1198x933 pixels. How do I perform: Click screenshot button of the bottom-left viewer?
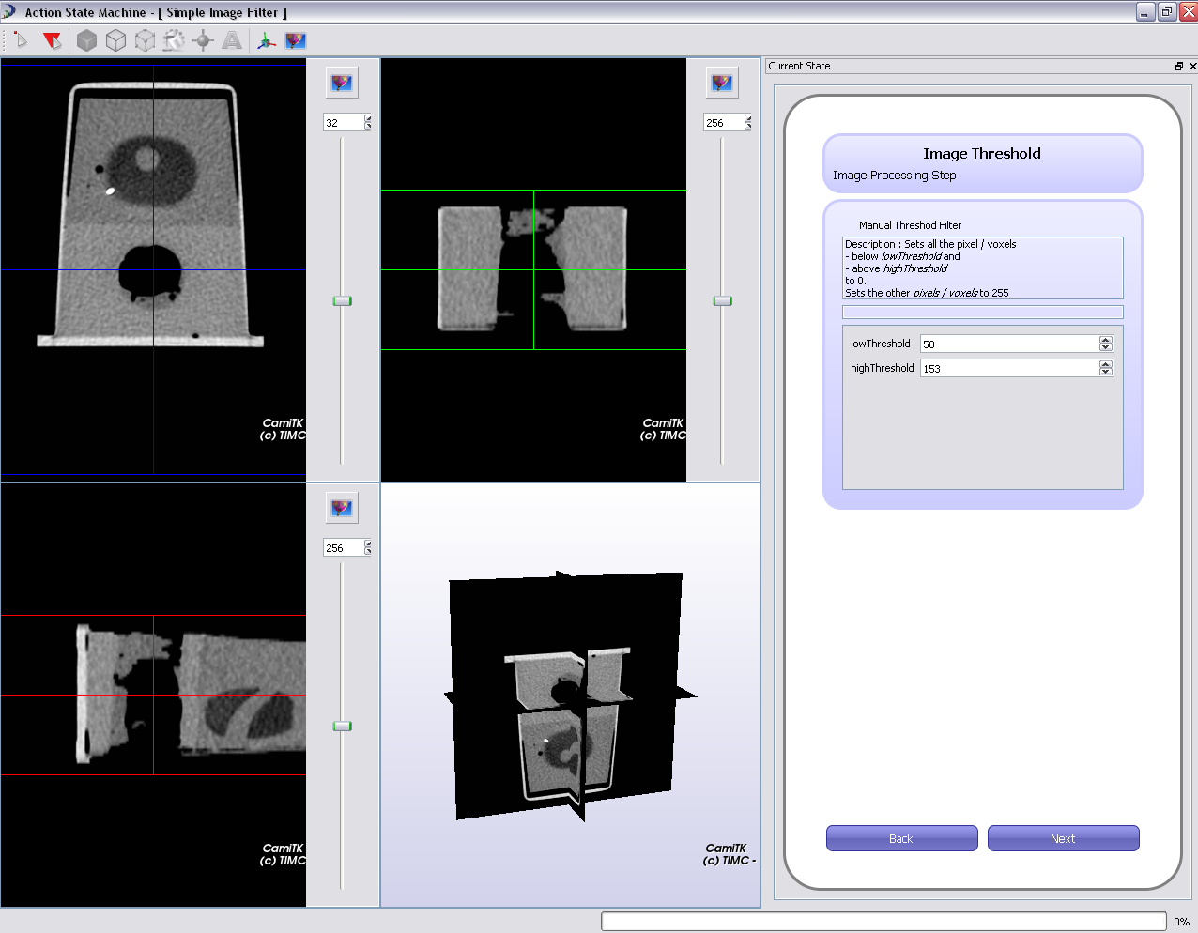(342, 508)
